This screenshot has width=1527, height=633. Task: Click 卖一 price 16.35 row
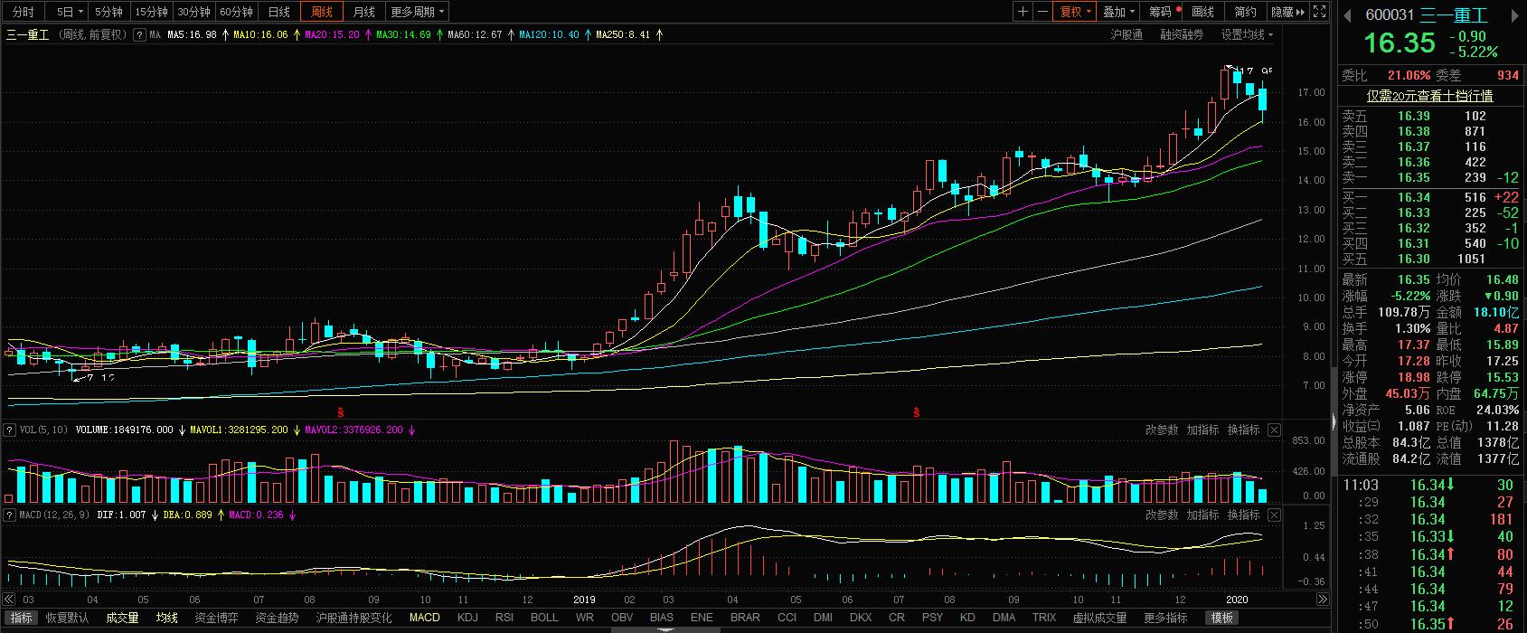pos(1430,178)
